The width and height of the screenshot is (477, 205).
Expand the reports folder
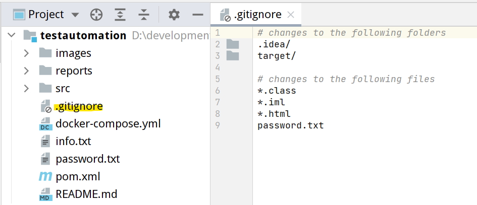click(x=26, y=71)
